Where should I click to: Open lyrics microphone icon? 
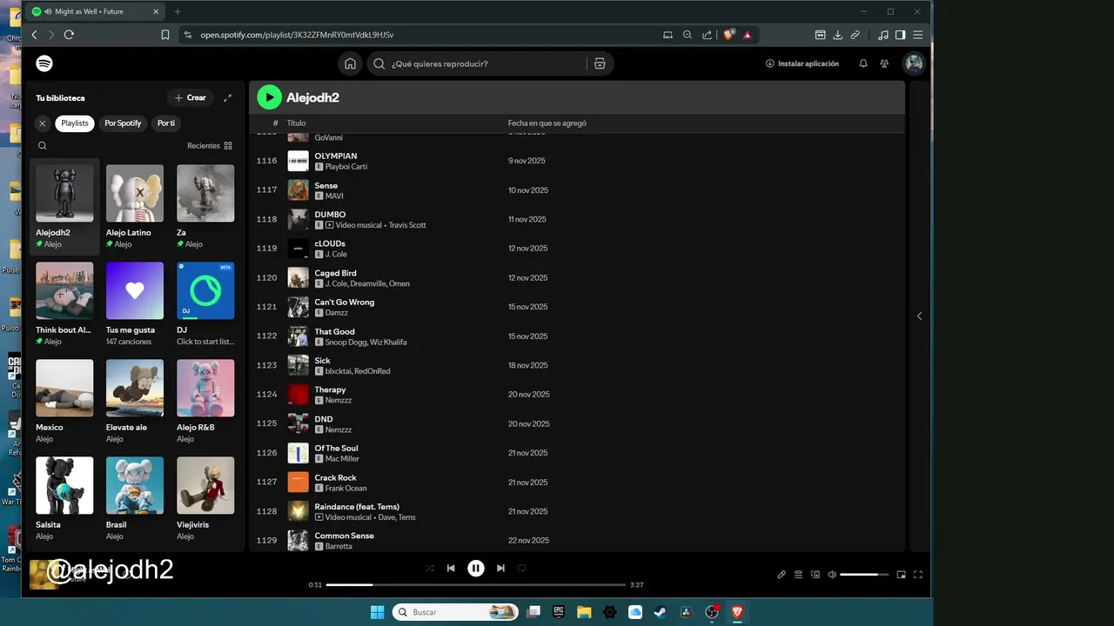coord(782,575)
